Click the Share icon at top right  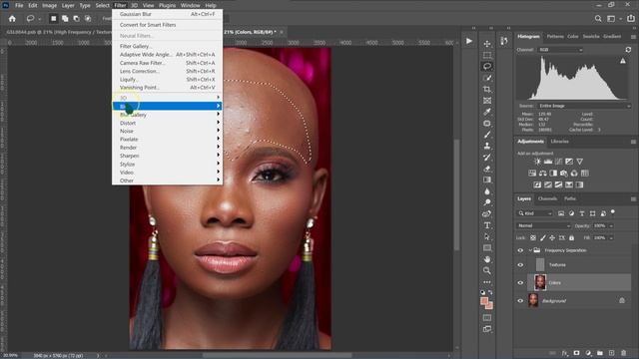tap(631, 18)
